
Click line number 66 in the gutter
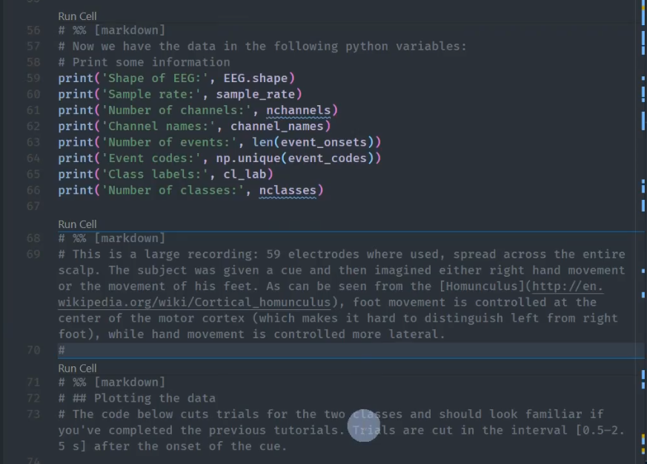[x=33, y=191]
